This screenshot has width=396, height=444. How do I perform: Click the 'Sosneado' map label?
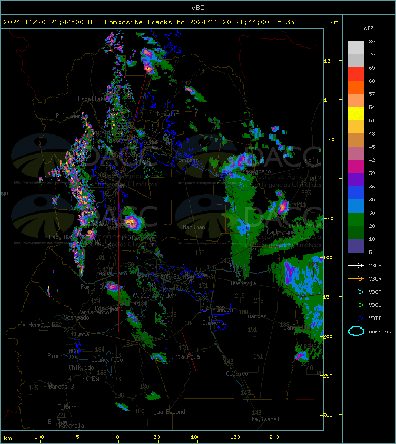76,317
